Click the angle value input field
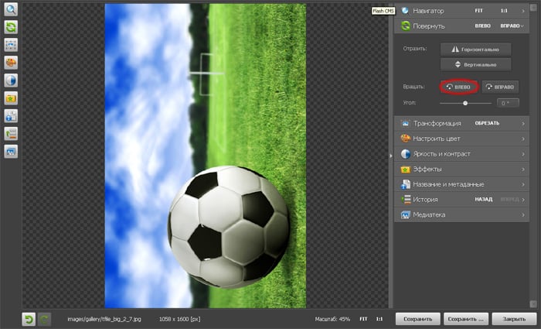 point(507,102)
